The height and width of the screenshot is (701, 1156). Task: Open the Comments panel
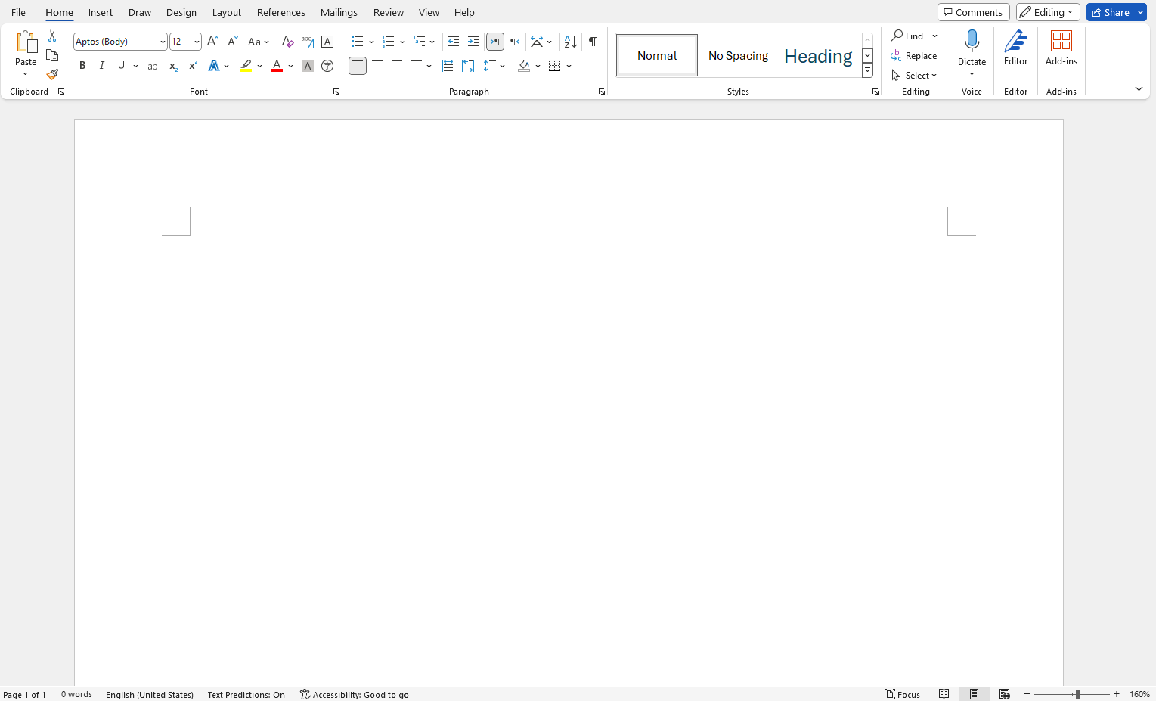pos(973,12)
